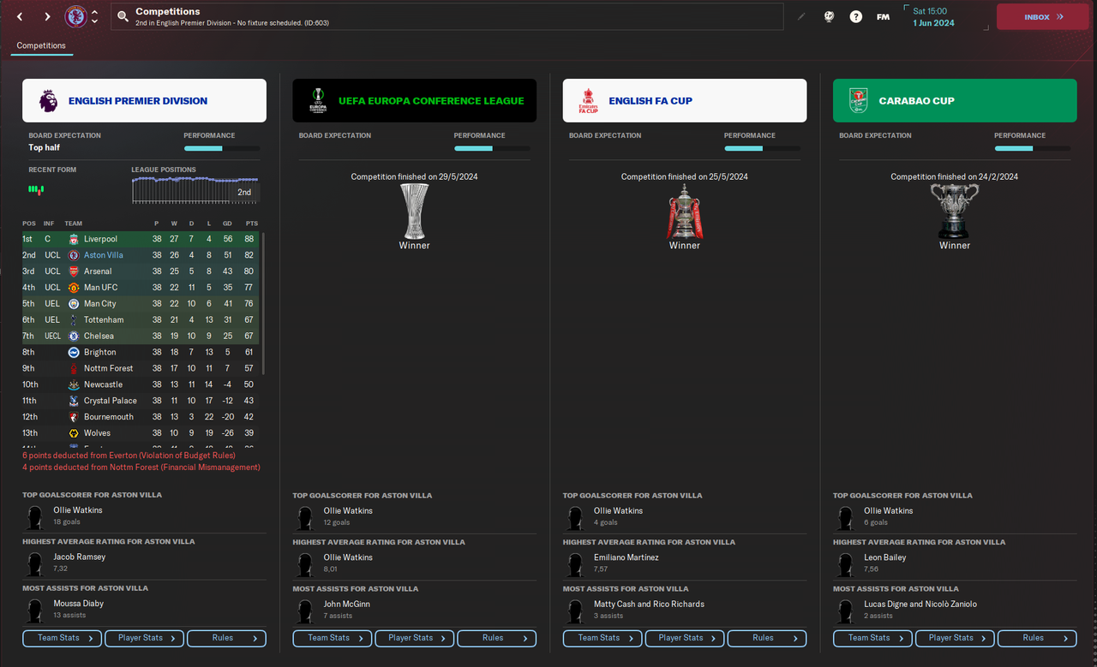Open the in-game editor head icon
Image resolution: width=1097 pixels, height=667 pixels.
(x=829, y=16)
